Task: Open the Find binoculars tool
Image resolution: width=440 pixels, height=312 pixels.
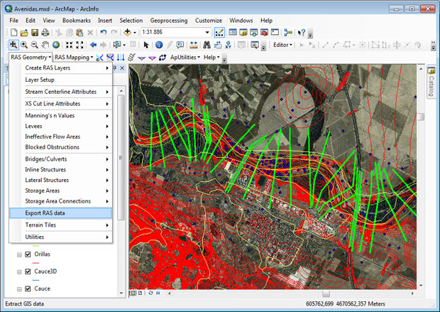Action: tap(207, 45)
